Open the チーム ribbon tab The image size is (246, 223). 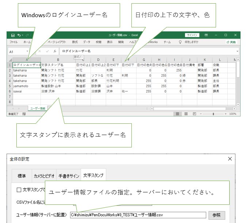(167, 42)
